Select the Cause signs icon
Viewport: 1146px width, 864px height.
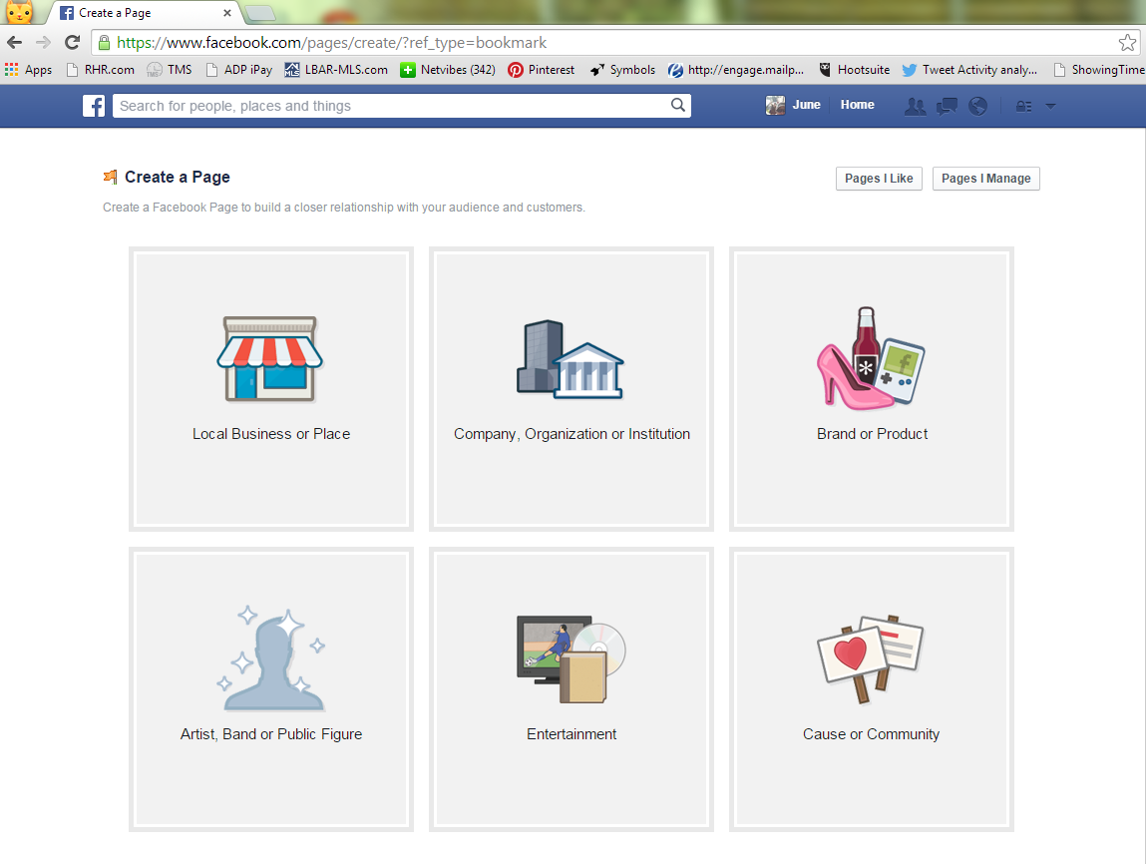pyautogui.click(x=871, y=658)
